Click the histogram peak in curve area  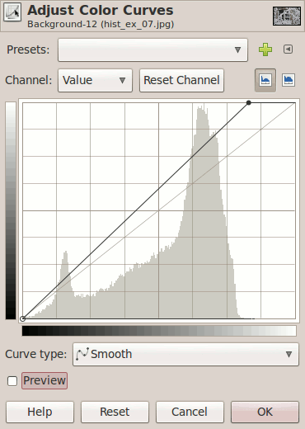pos(202,110)
